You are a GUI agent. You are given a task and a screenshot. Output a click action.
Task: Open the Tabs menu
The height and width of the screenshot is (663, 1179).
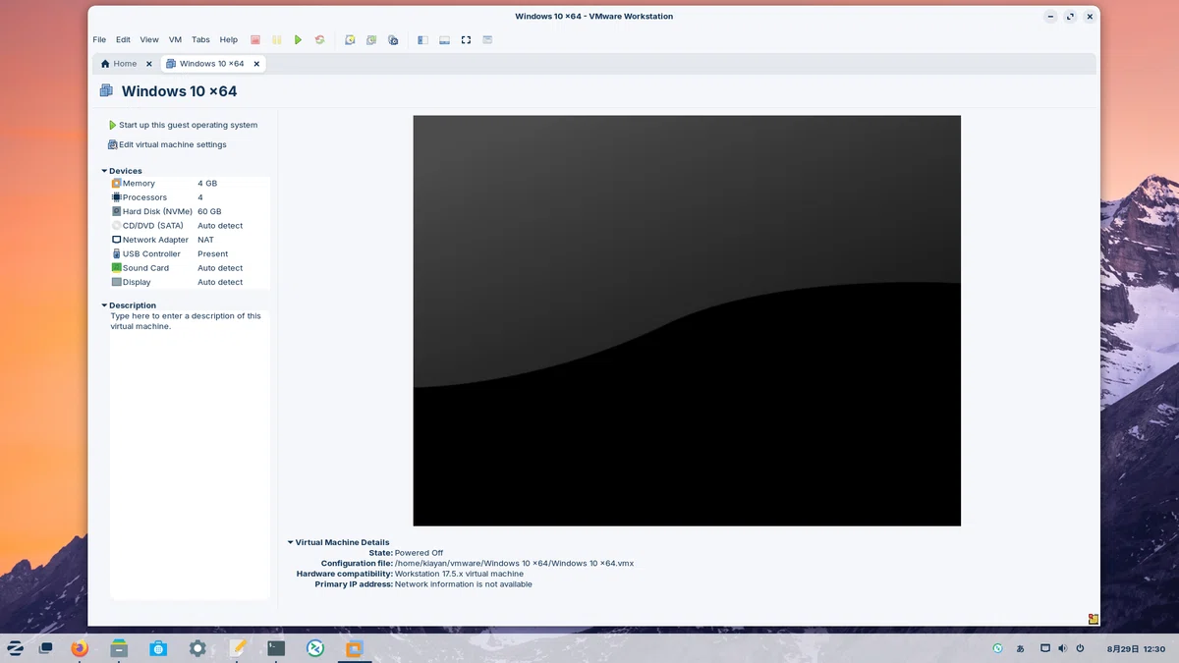pos(200,40)
